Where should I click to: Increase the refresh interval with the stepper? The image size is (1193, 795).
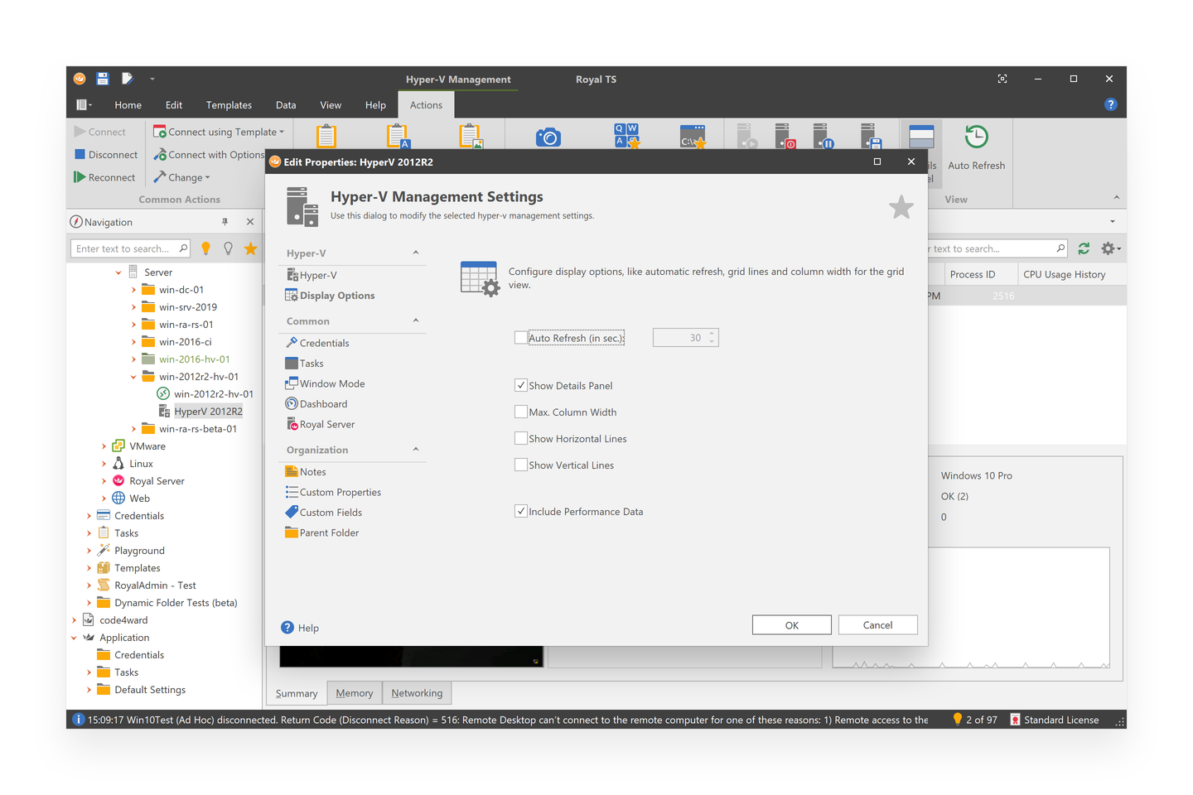point(711,333)
